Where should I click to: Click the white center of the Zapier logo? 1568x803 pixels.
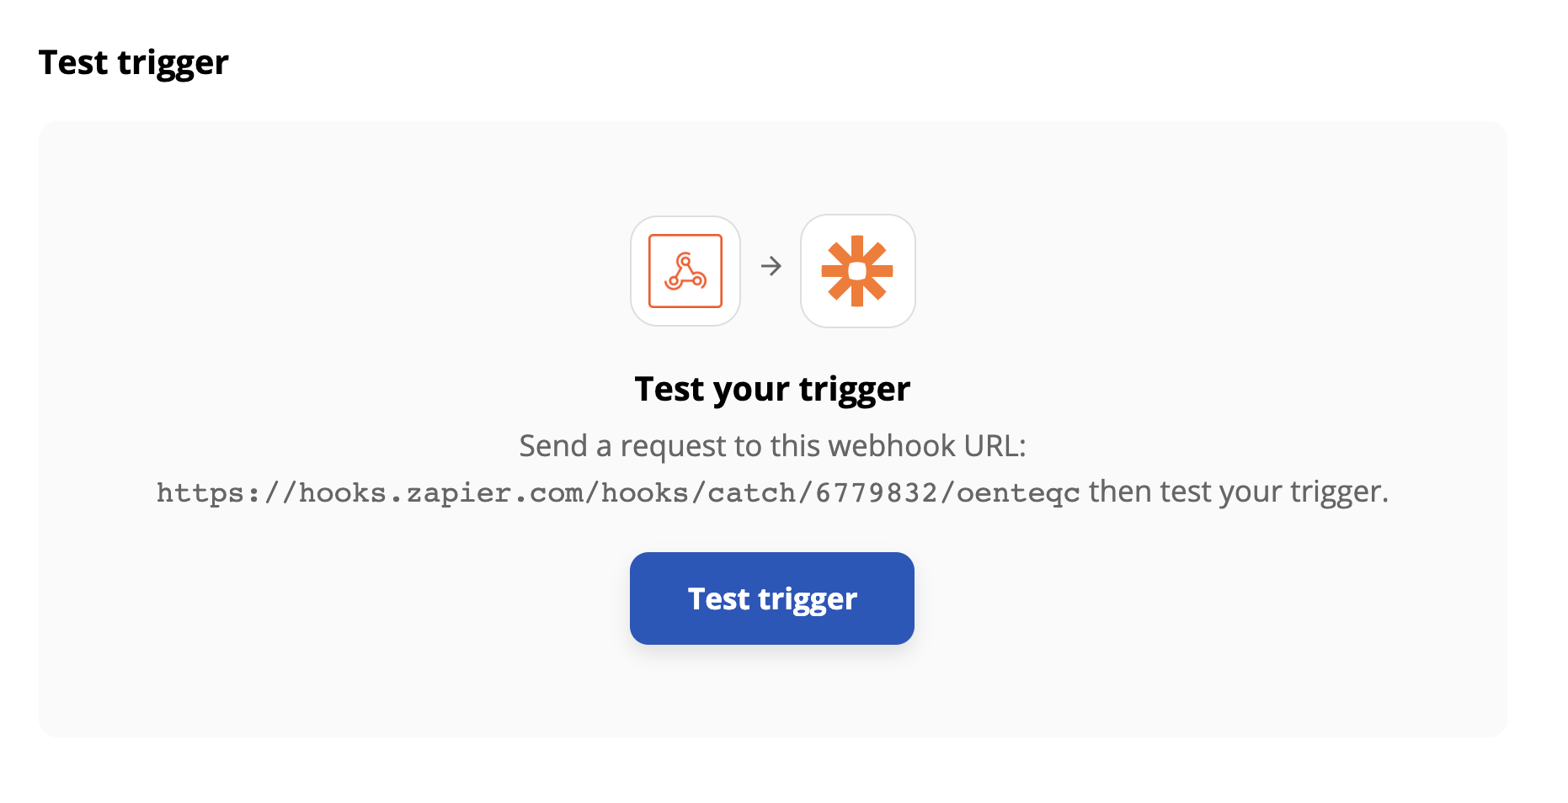pyautogui.click(x=857, y=271)
